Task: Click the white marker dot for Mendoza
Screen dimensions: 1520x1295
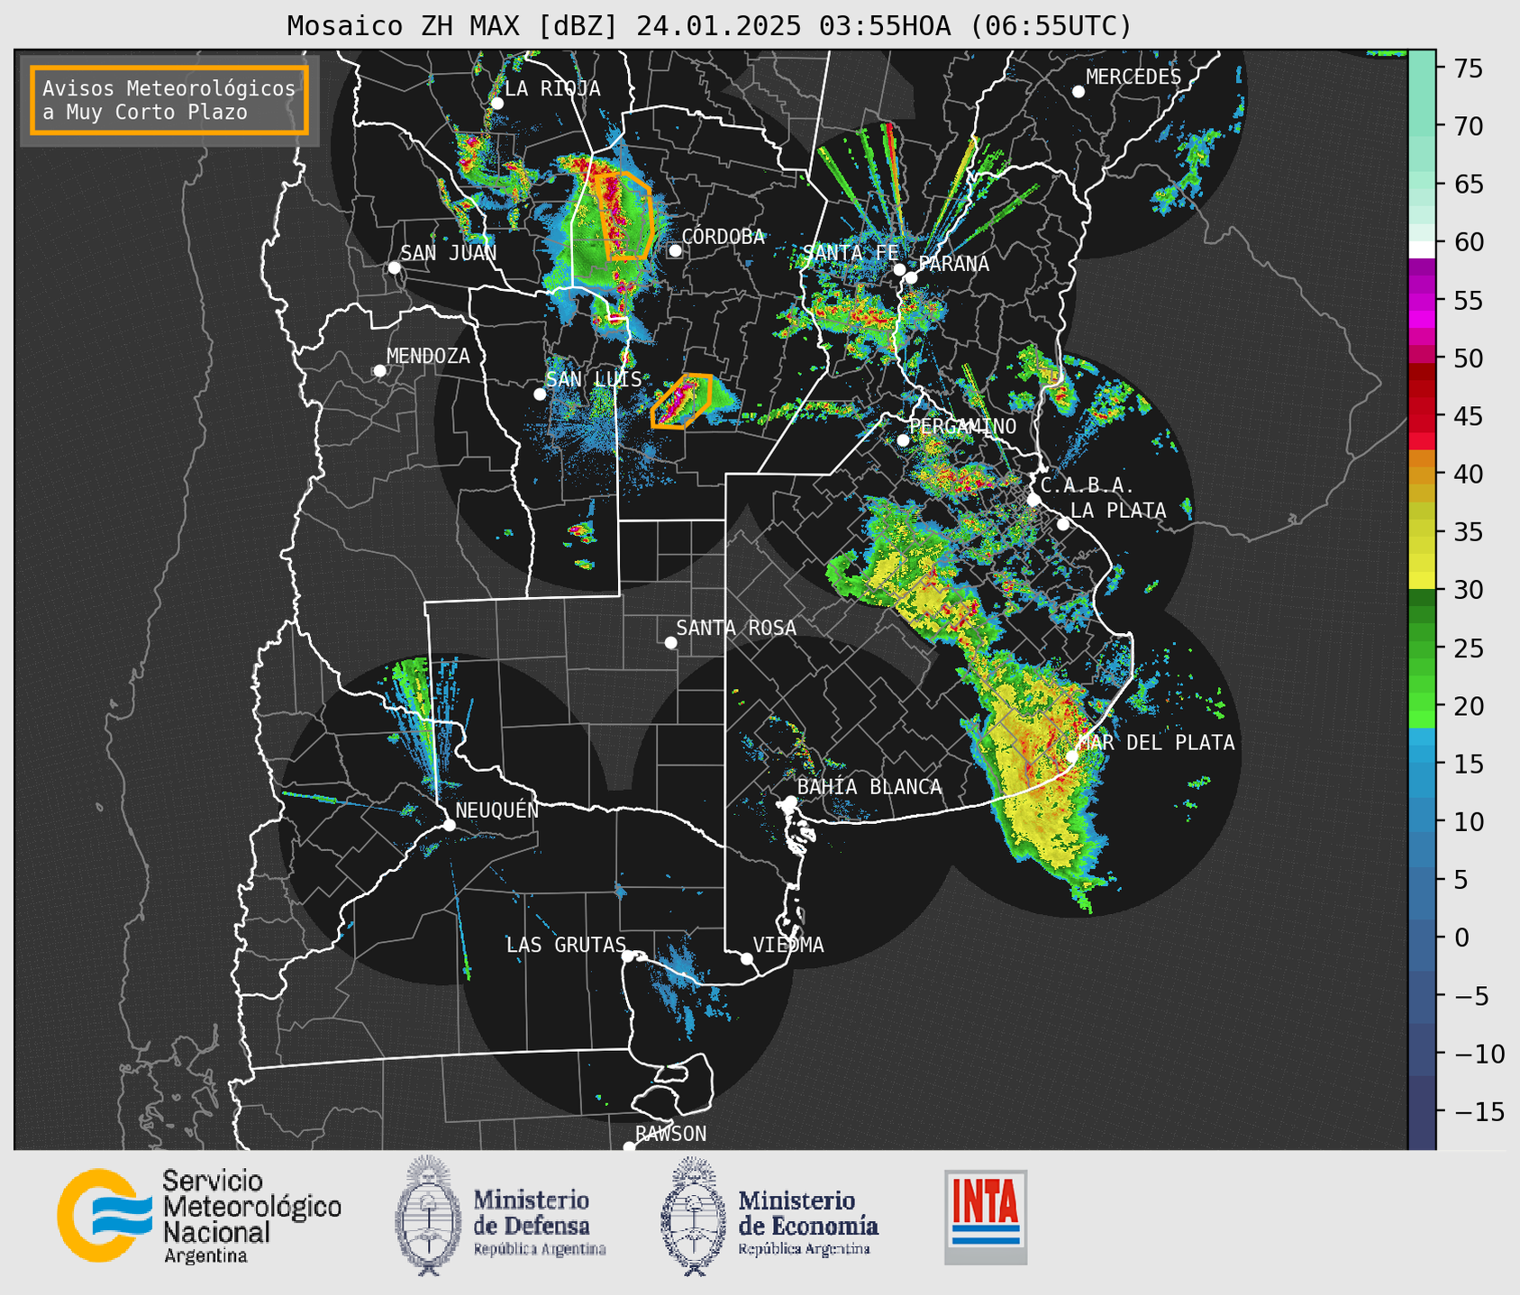Action: 379,371
